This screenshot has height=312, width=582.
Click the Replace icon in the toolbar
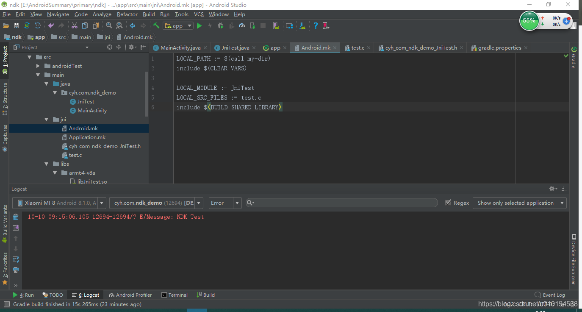[x=119, y=25]
